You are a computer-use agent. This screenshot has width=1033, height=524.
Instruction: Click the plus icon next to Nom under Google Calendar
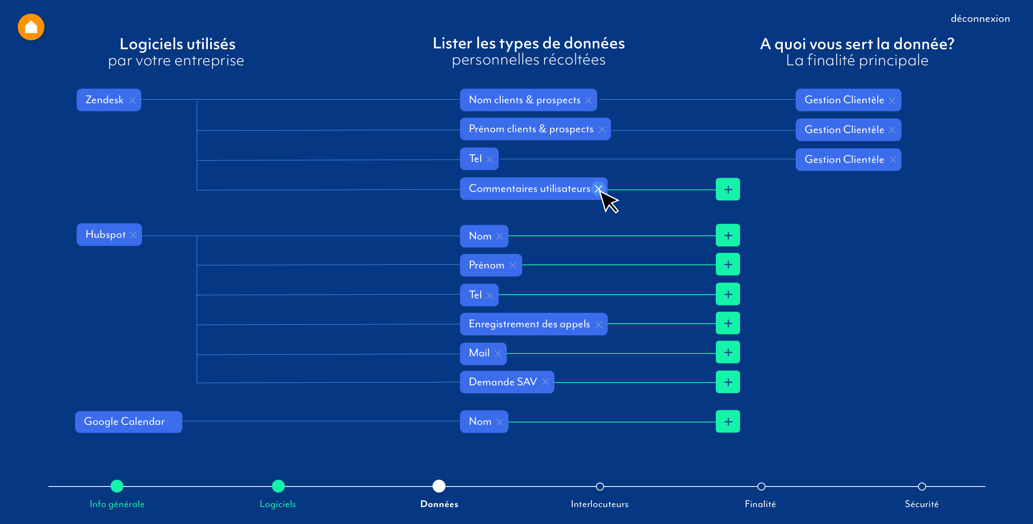coord(728,421)
